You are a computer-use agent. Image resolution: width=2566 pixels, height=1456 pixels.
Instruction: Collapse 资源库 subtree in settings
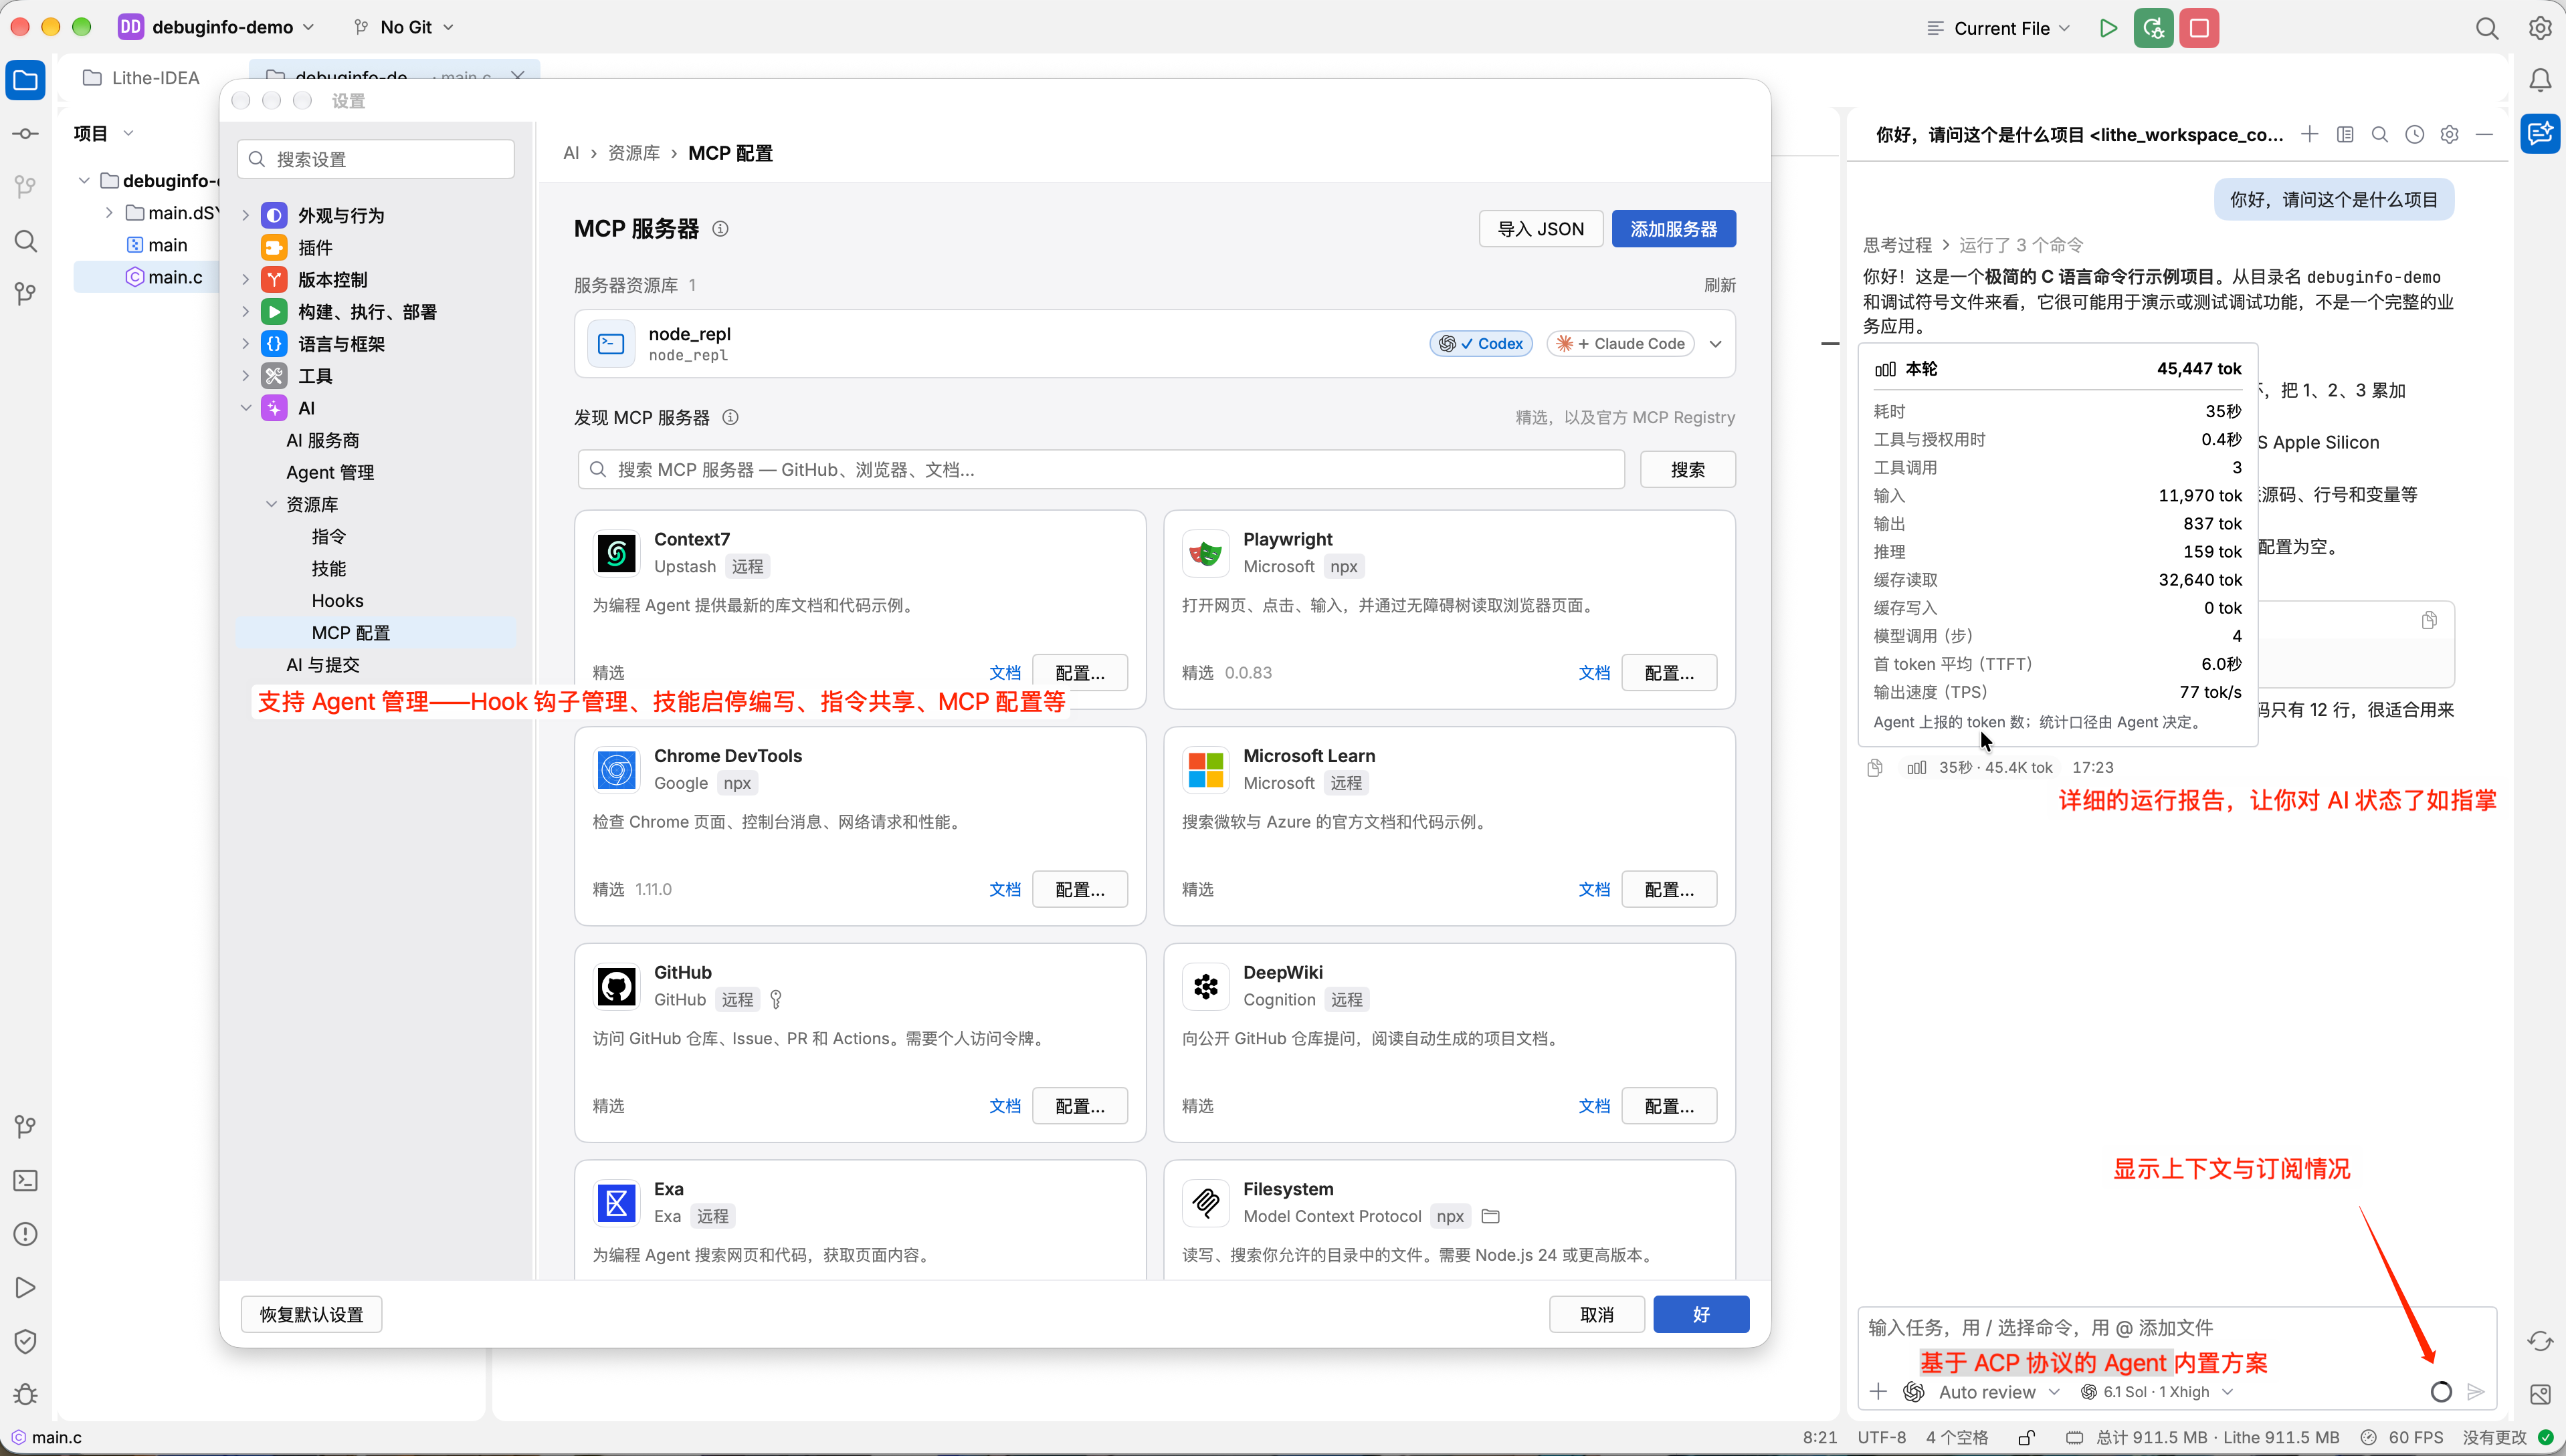(271, 504)
